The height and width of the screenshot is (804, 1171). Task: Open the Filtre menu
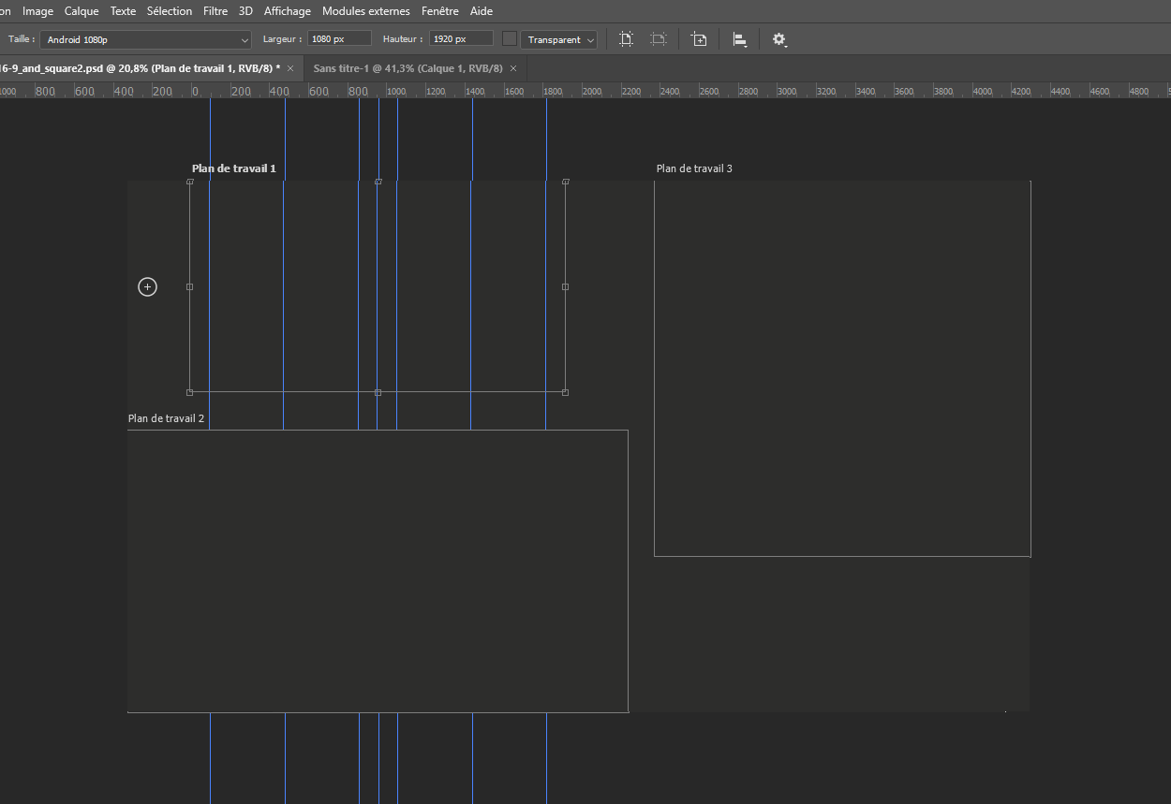click(x=215, y=11)
